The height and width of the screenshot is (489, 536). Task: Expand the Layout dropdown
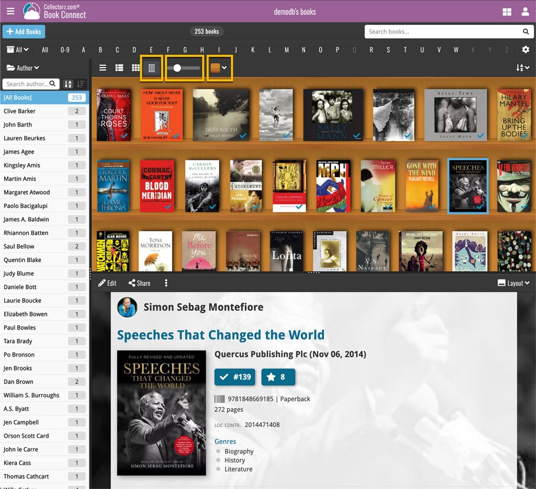pos(513,283)
